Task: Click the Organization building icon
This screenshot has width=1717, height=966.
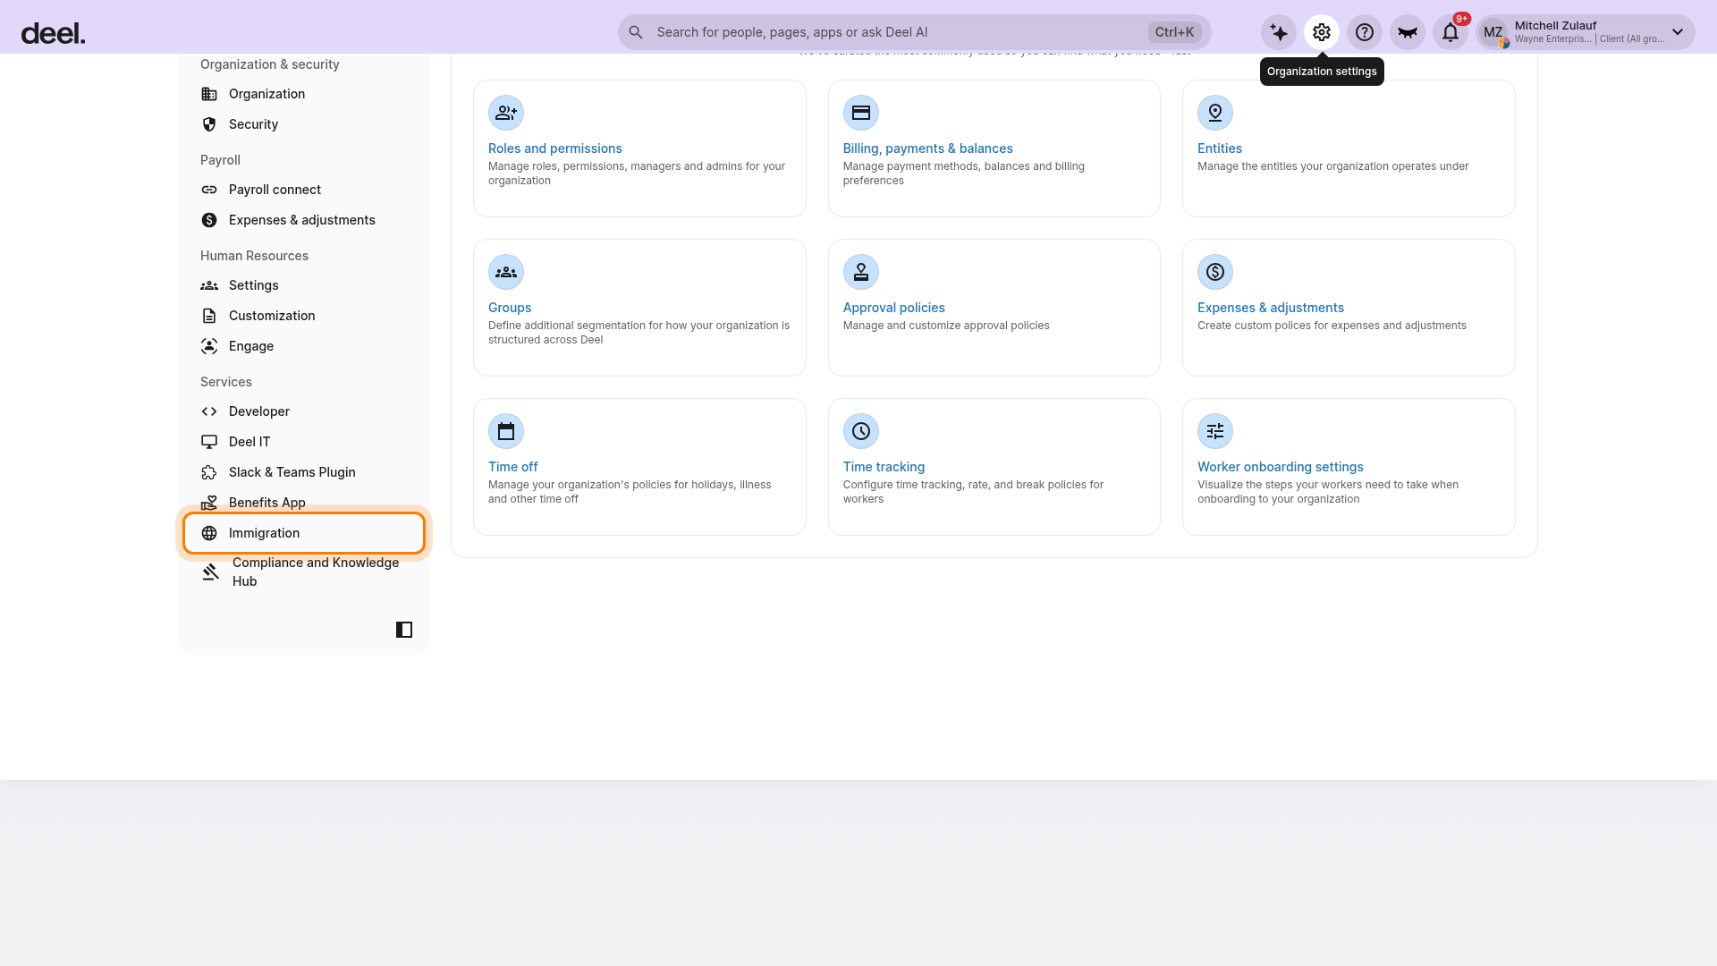Action: (x=209, y=94)
